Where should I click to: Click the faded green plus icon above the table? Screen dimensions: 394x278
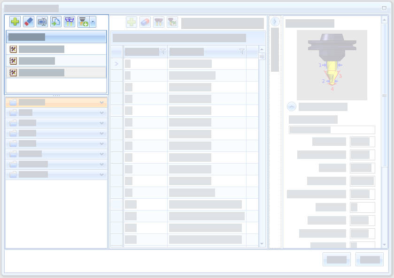click(x=131, y=22)
